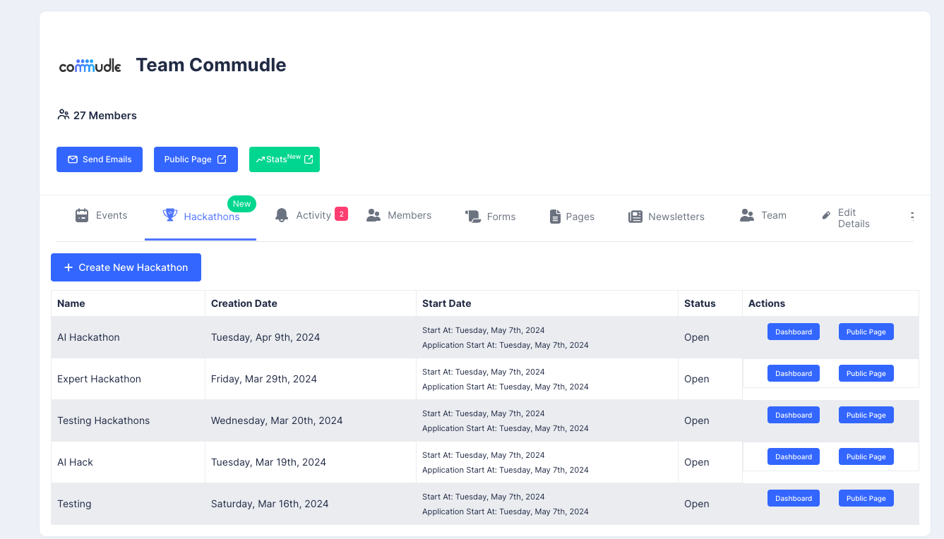Click the document icon on Pages tab
The height and width of the screenshot is (539, 944).
click(555, 217)
